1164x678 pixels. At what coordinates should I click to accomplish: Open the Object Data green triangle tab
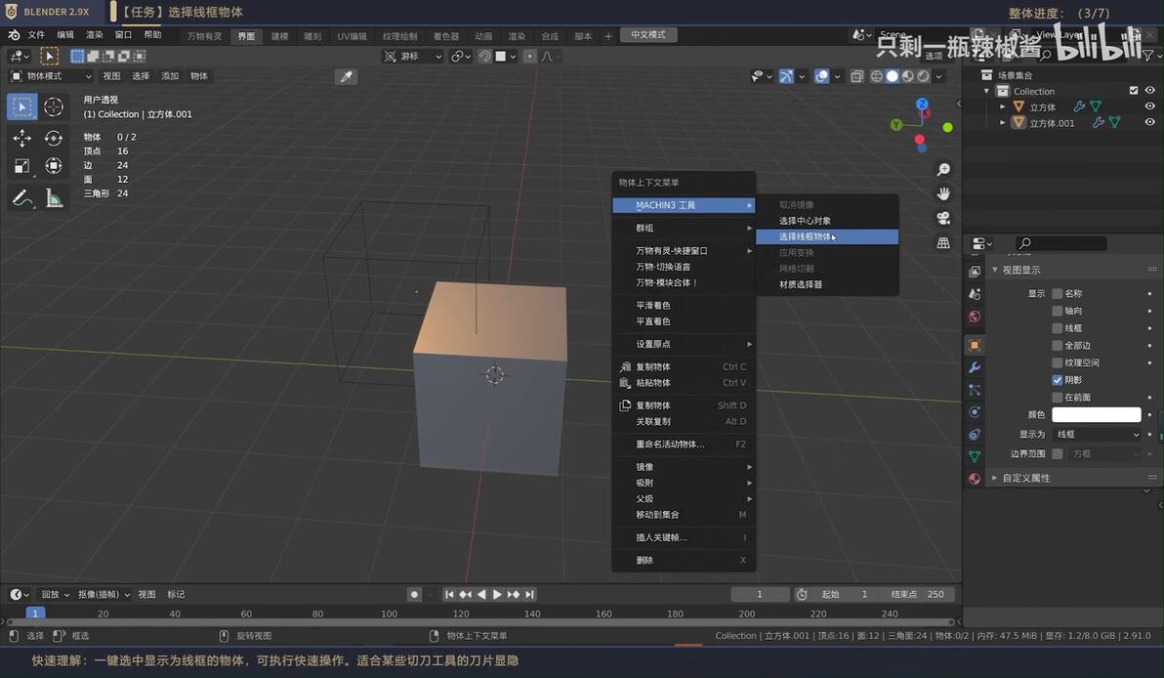pos(975,456)
